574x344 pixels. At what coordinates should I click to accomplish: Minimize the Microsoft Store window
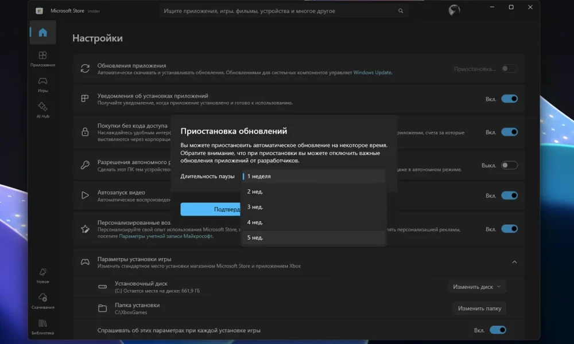pos(492,7)
